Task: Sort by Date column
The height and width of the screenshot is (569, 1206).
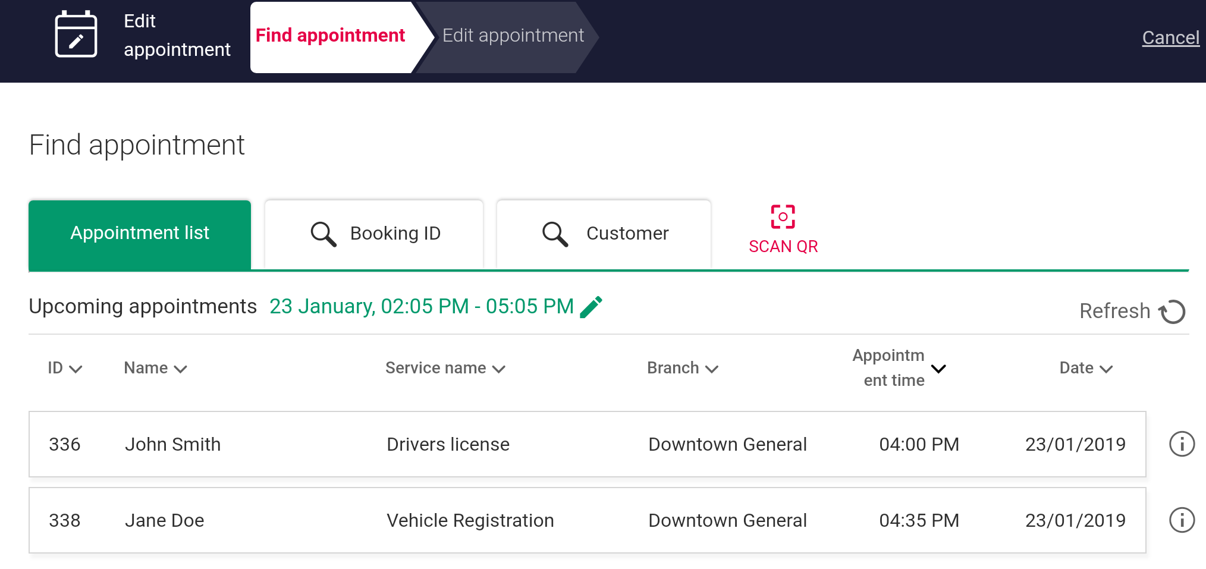Action: tap(1085, 369)
